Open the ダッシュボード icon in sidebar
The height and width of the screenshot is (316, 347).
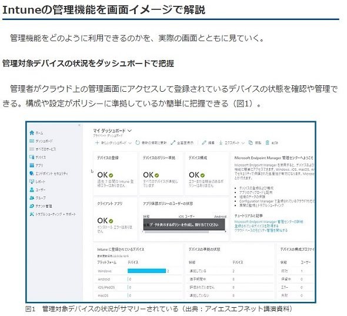(x=32, y=141)
